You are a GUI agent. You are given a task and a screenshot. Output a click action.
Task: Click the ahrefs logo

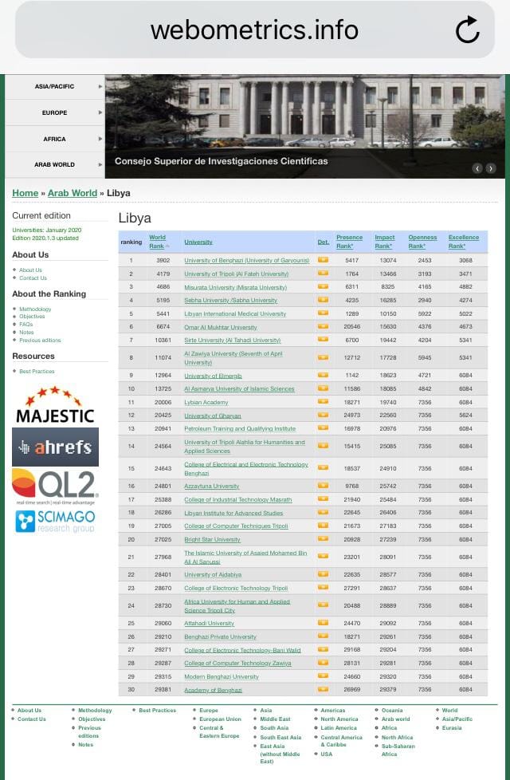[55, 447]
